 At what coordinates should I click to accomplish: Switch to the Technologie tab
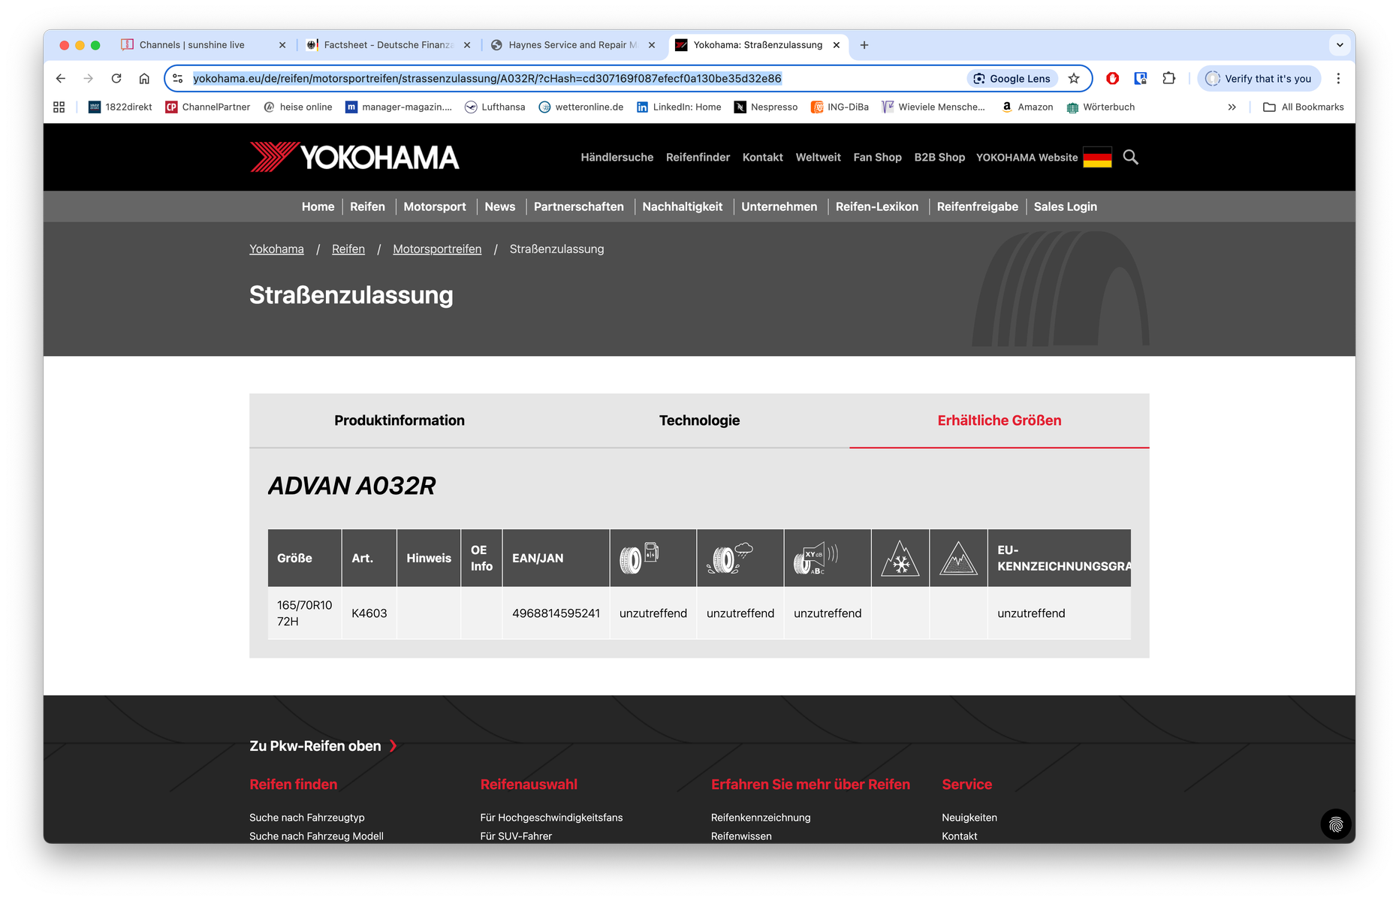click(x=699, y=420)
